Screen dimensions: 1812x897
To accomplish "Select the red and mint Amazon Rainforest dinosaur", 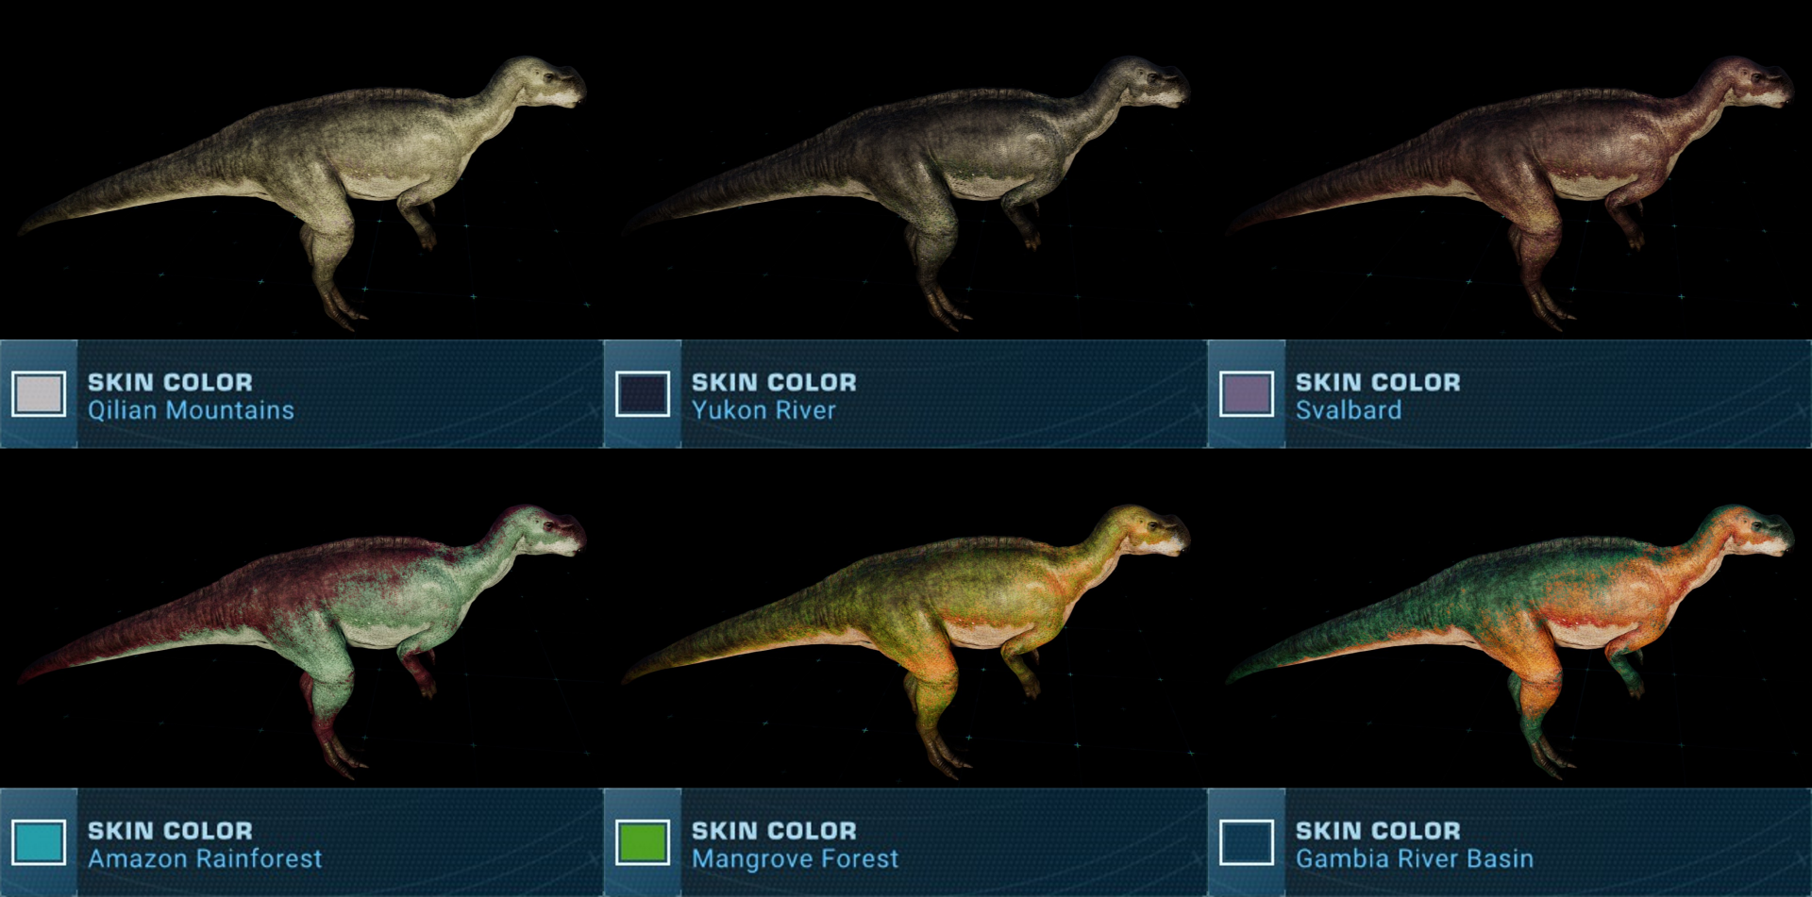I will tap(302, 640).
